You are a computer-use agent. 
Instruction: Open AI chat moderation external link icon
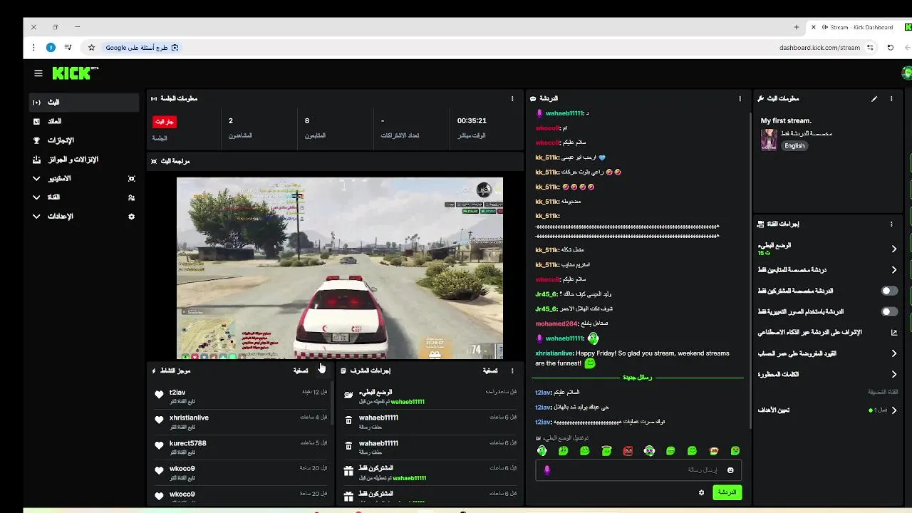[x=894, y=333]
